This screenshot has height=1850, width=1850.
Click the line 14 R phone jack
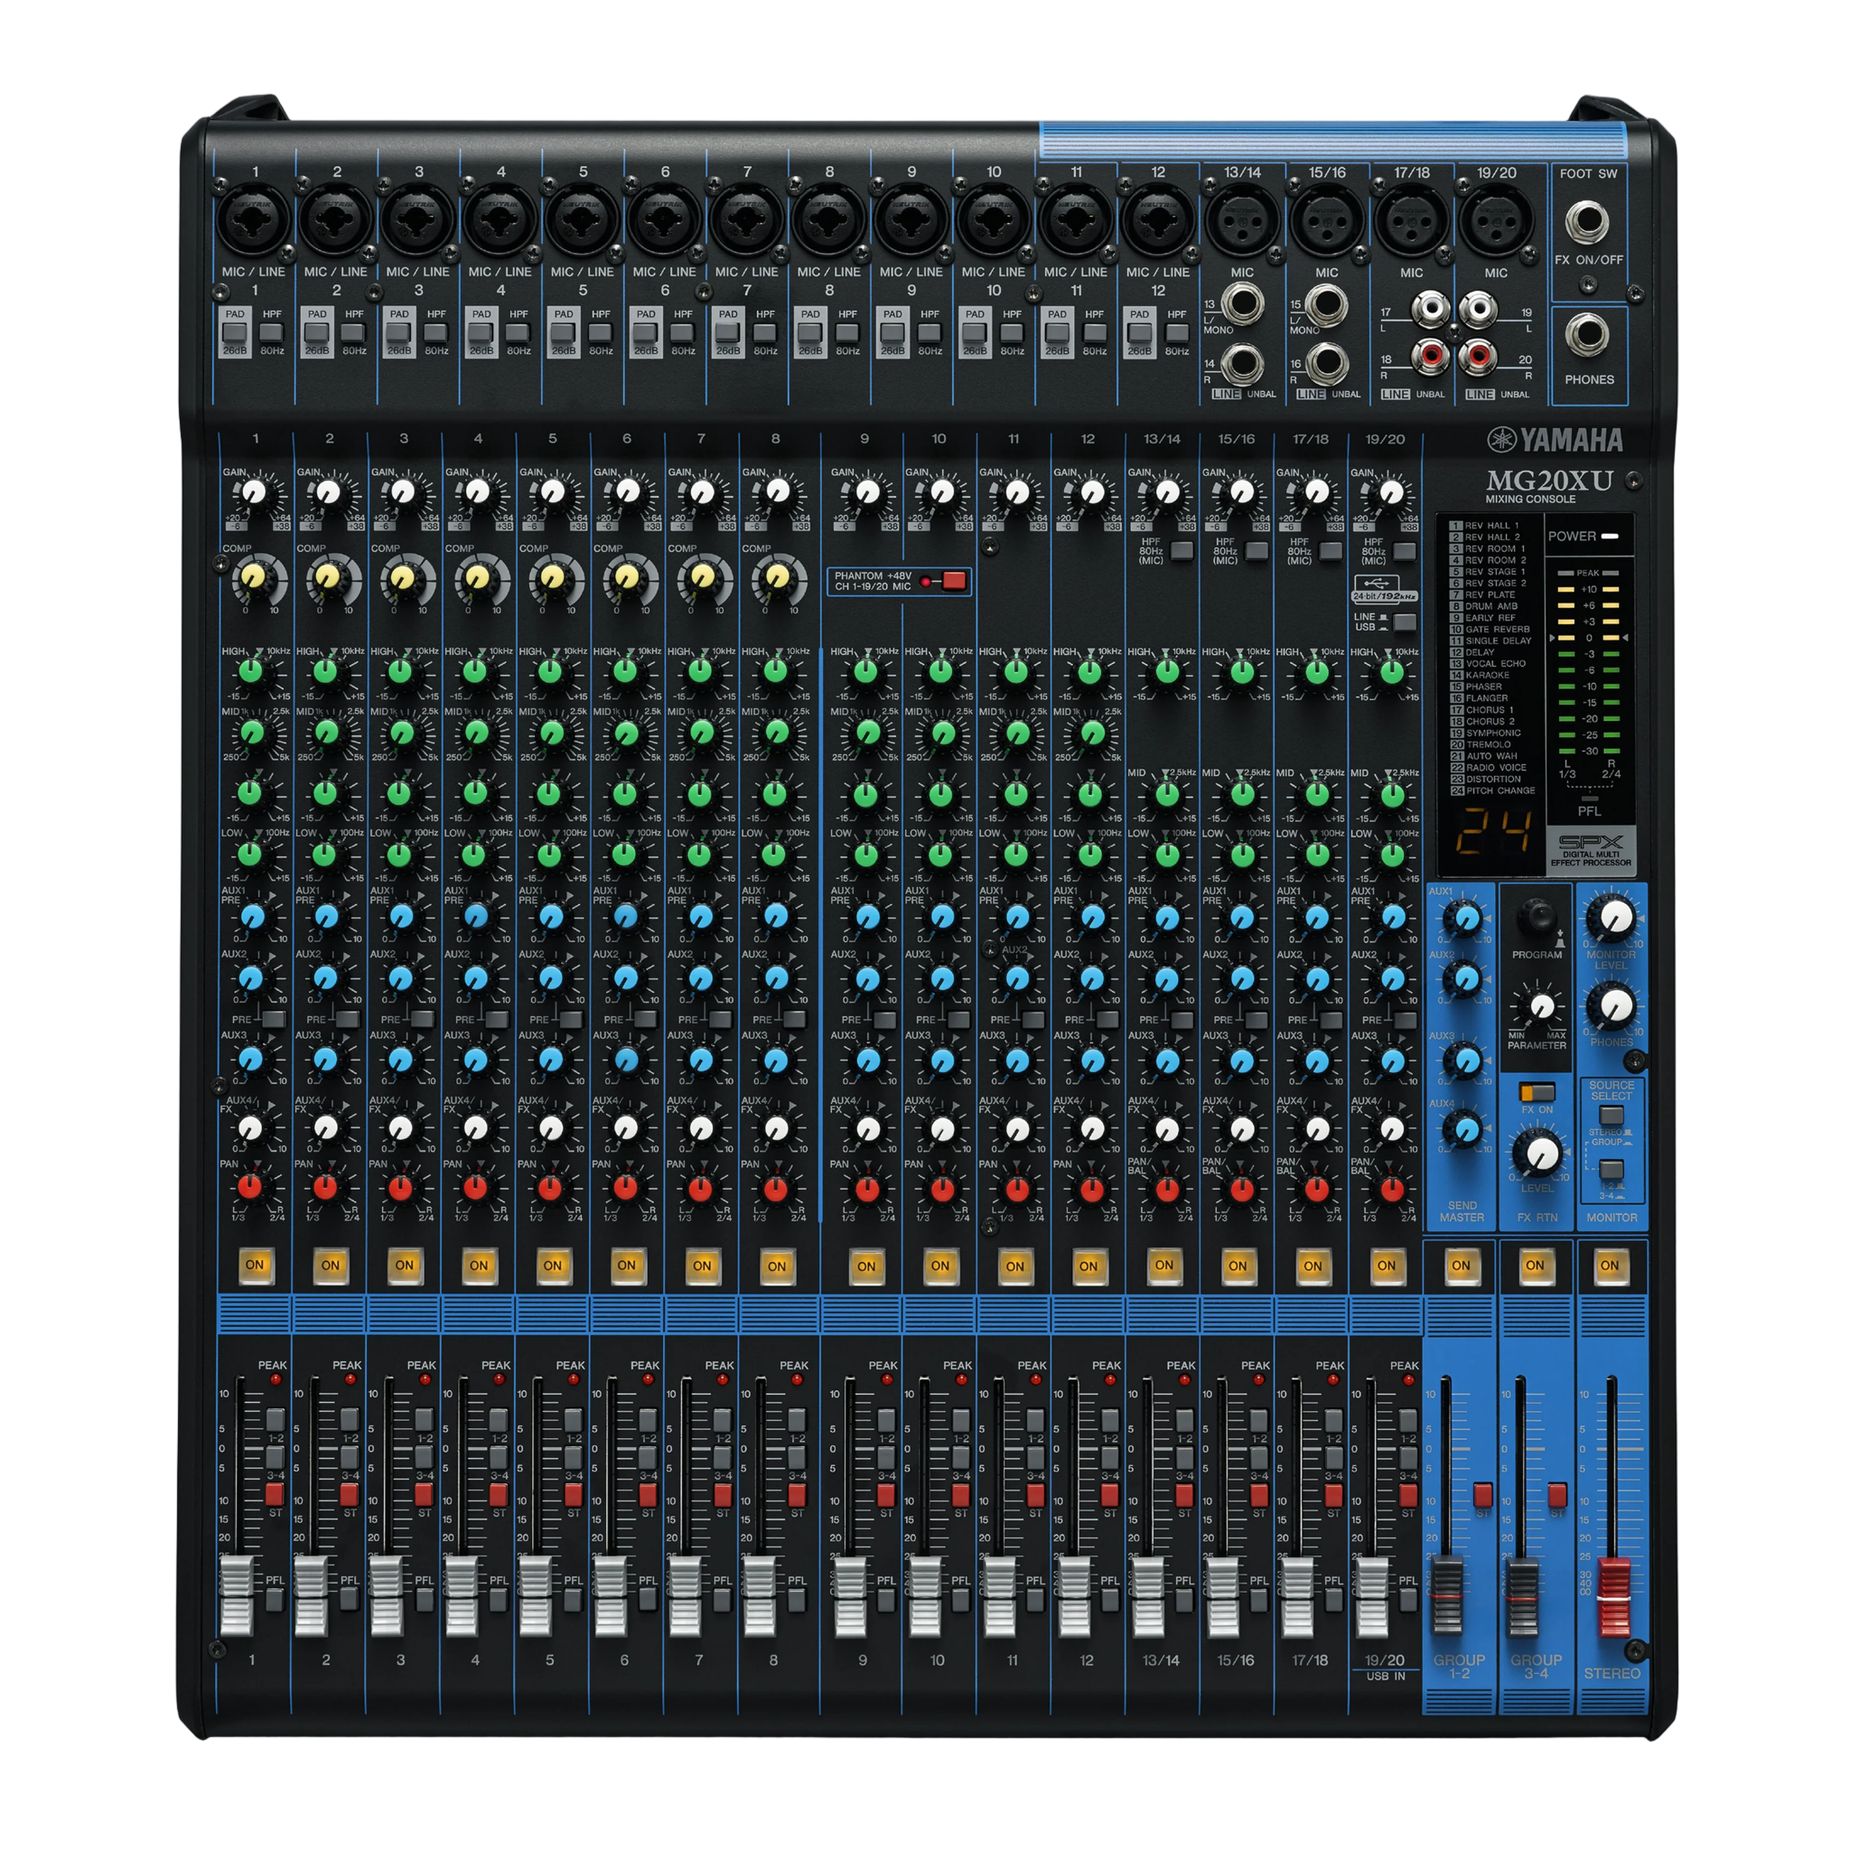pos(1242,365)
